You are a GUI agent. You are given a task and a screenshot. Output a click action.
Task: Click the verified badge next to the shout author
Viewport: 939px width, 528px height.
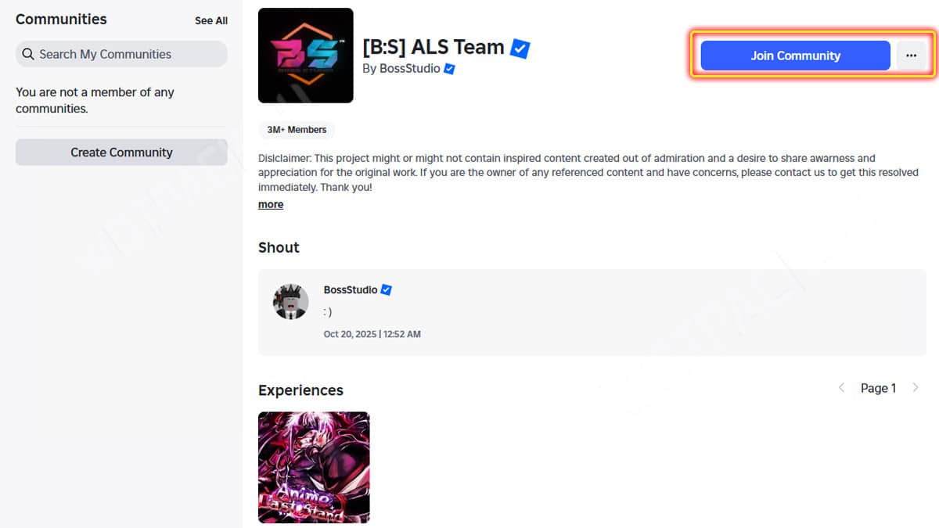(386, 290)
